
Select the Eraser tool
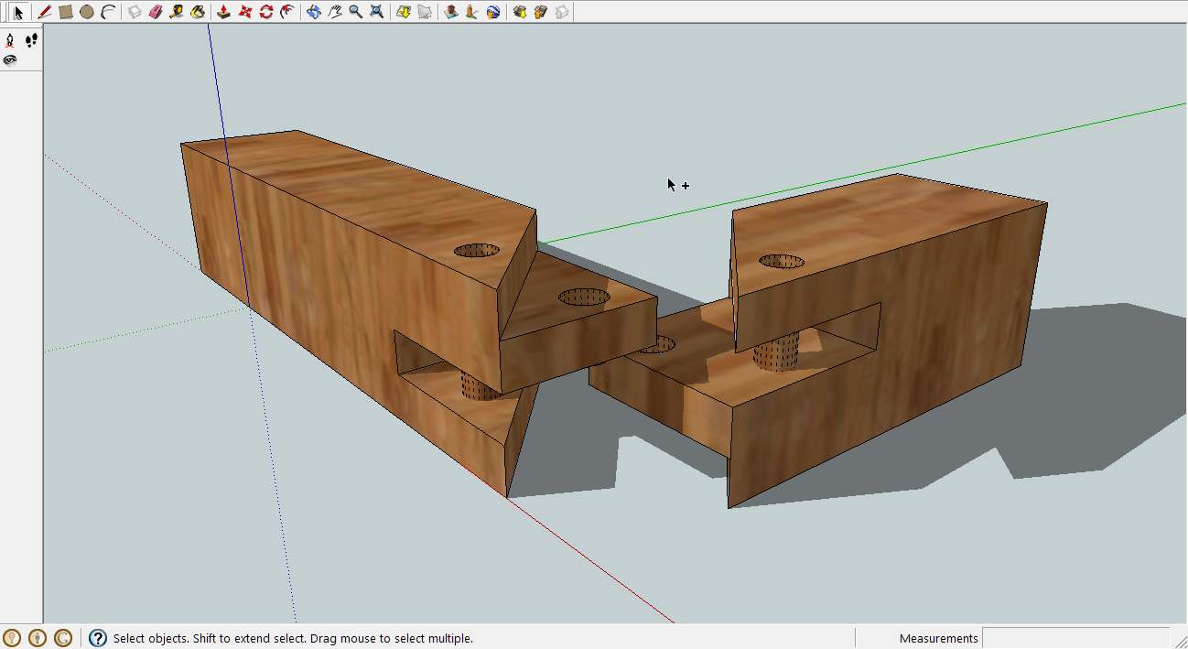pyautogui.click(x=155, y=12)
